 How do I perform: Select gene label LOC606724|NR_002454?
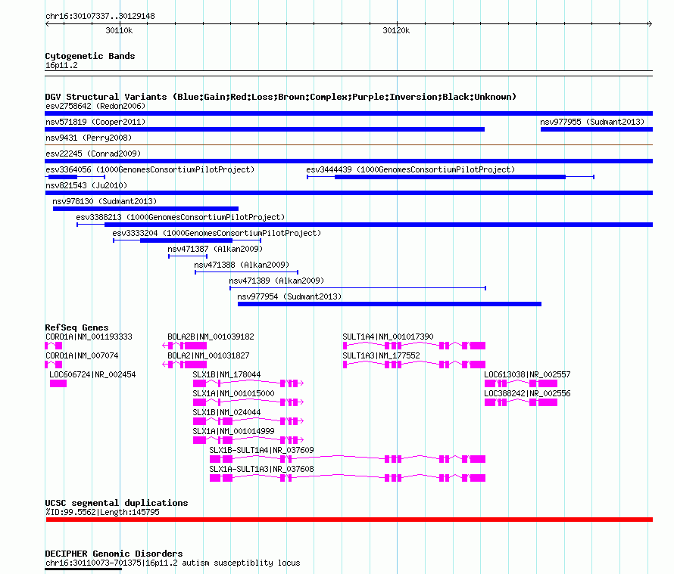[x=92, y=375]
